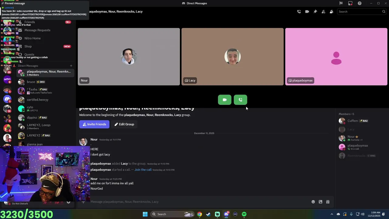This screenshot has width=389, height=219.
Task: Open the Windows Start menu
Action: click(x=145, y=214)
